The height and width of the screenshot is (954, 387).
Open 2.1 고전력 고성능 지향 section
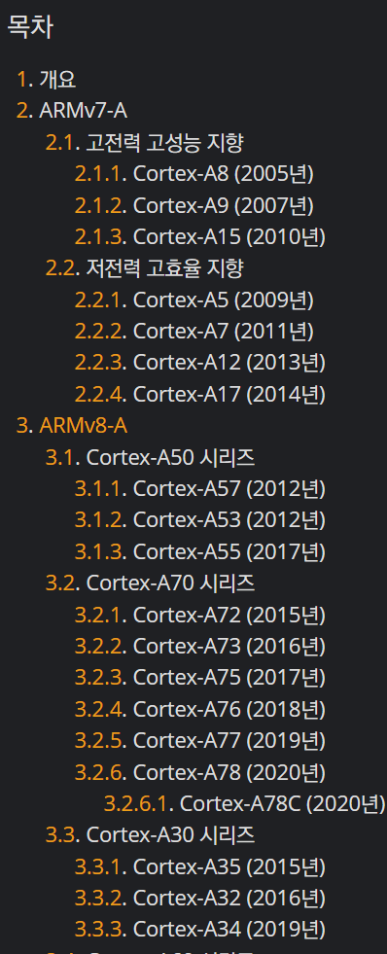coord(145,142)
